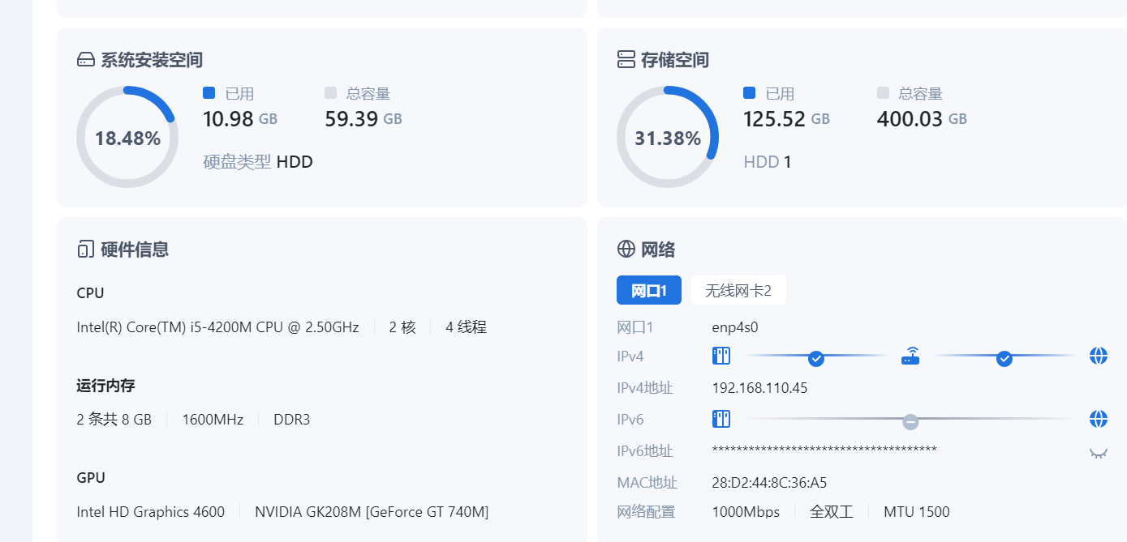This screenshot has height=542, width=1127.
Task: Click the IPv4 check mark between device and router
Action: [816, 358]
